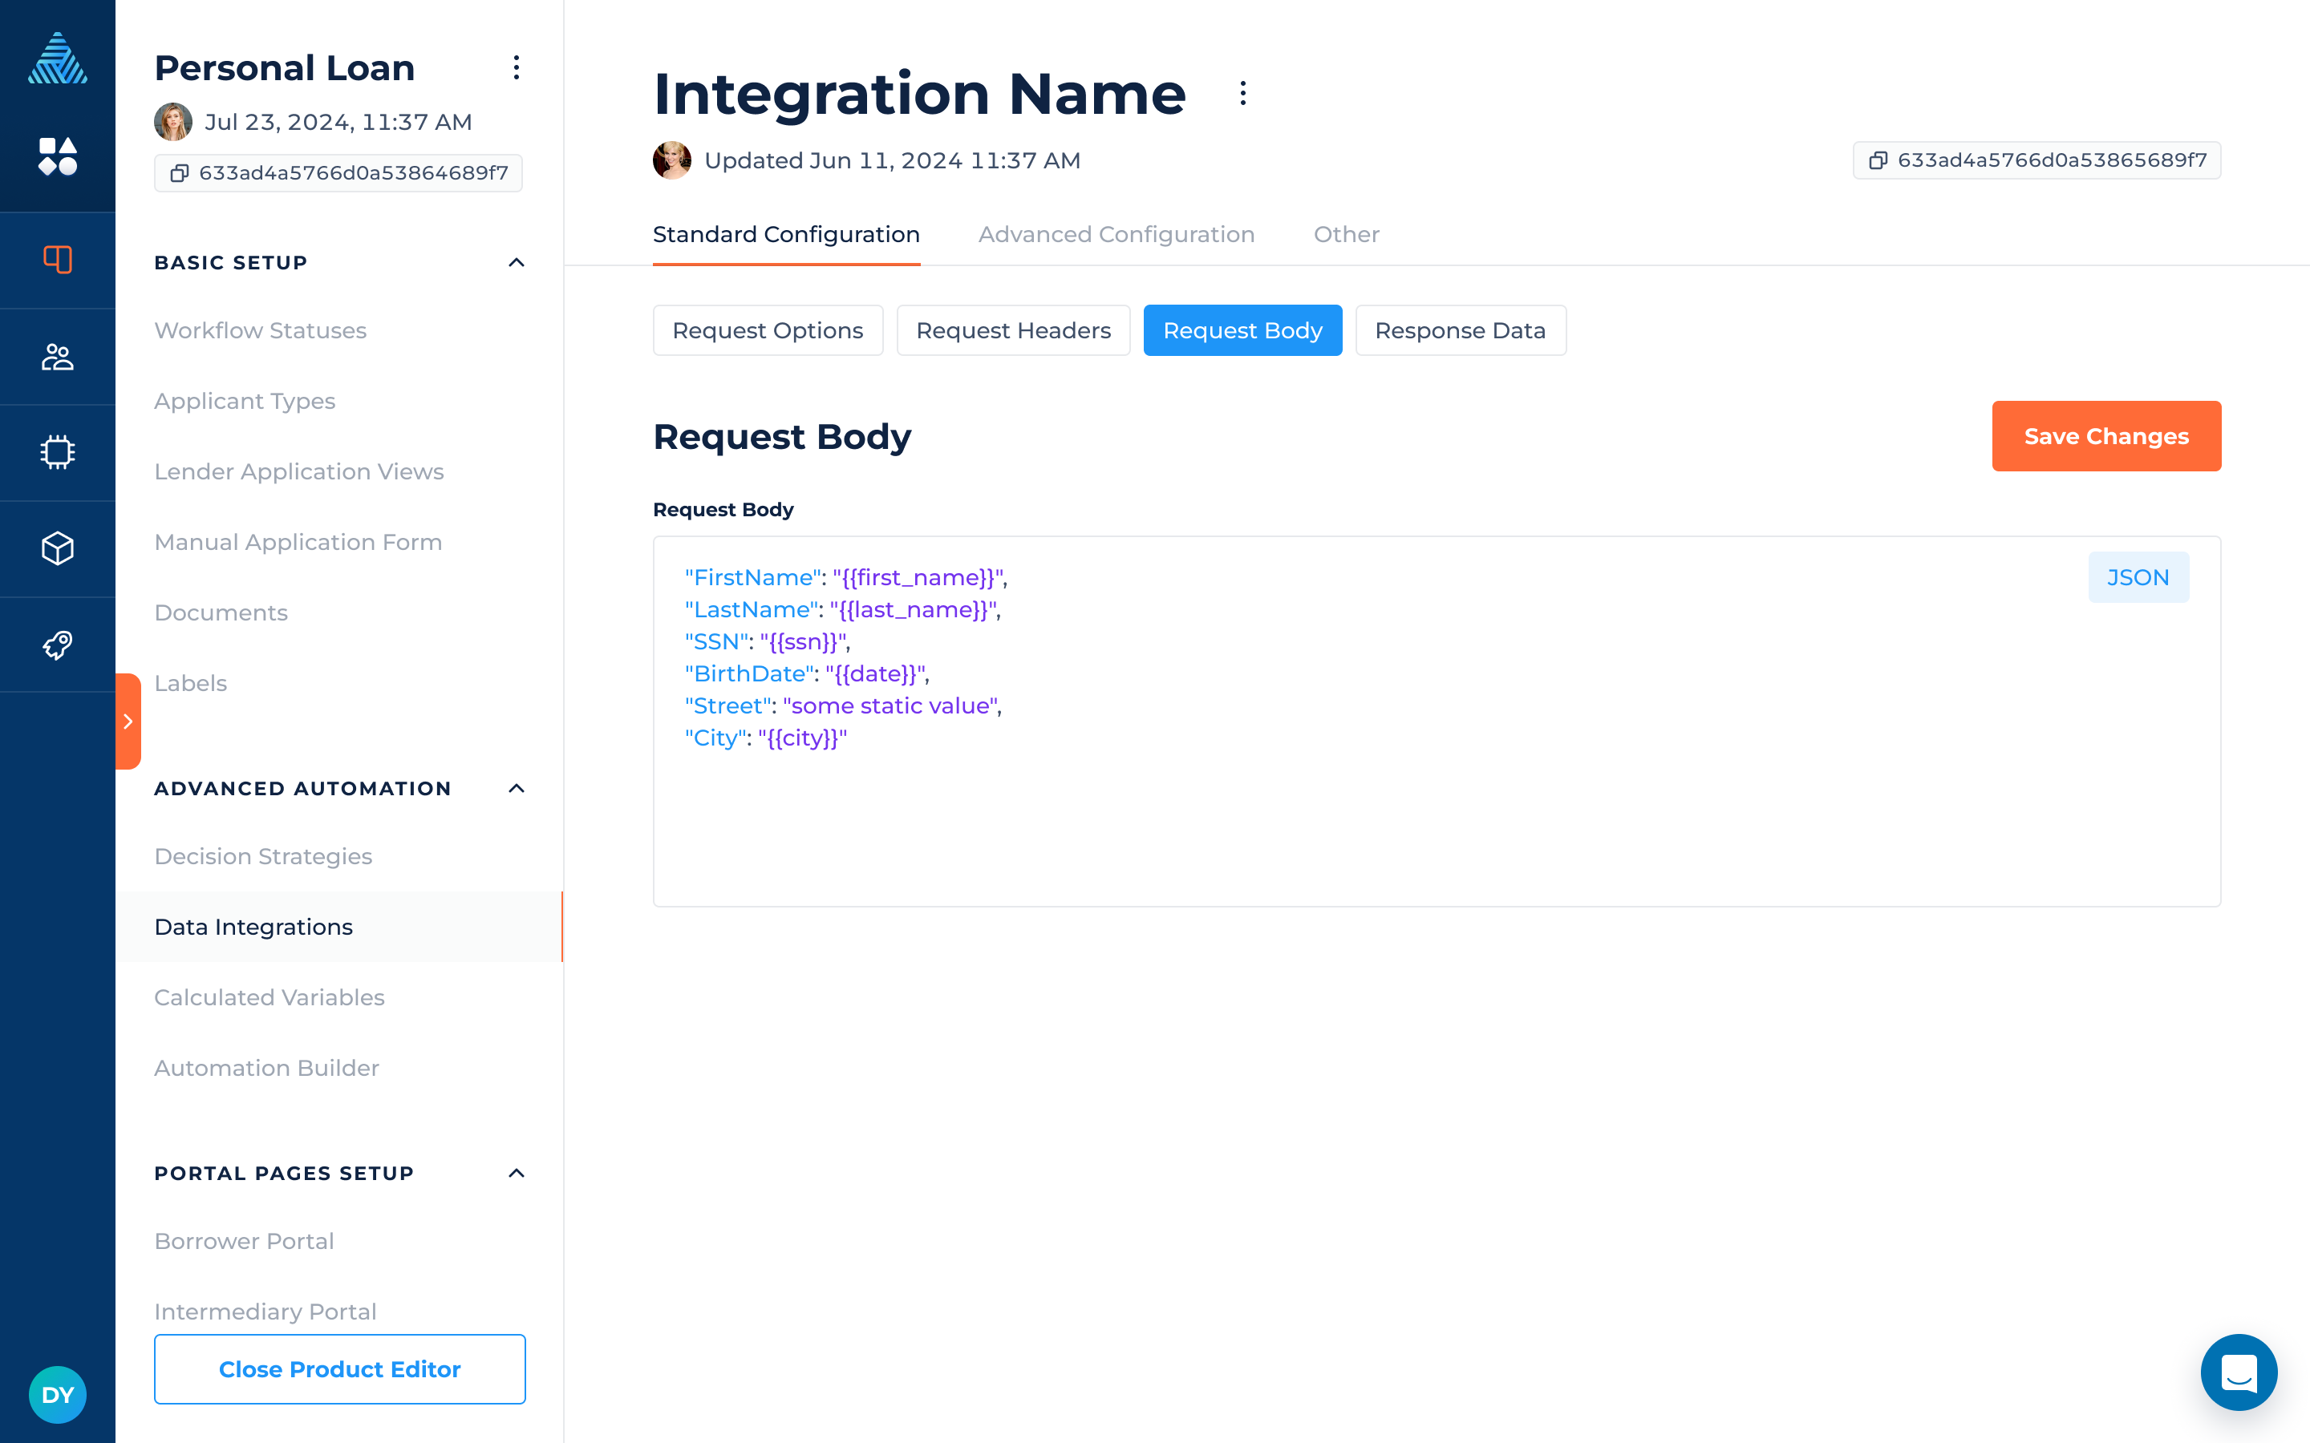2310x1443 pixels.
Task: Expand the orange sidebar handle arrow
Action: click(128, 721)
